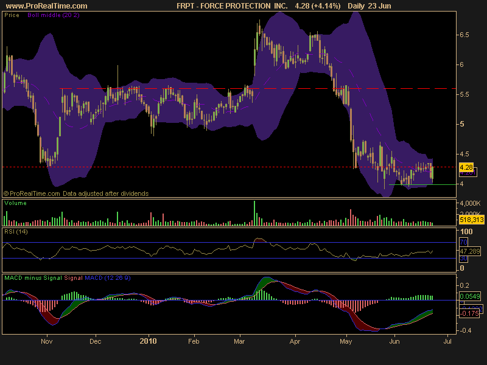Screen dimensions: 487x365
Task: Click the RSI 70 overbought level label
Action: [x=463, y=242]
